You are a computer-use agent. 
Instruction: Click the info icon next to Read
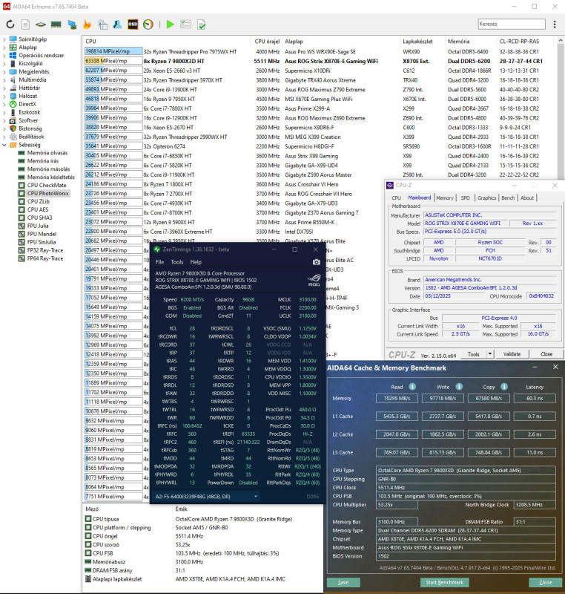click(x=412, y=386)
